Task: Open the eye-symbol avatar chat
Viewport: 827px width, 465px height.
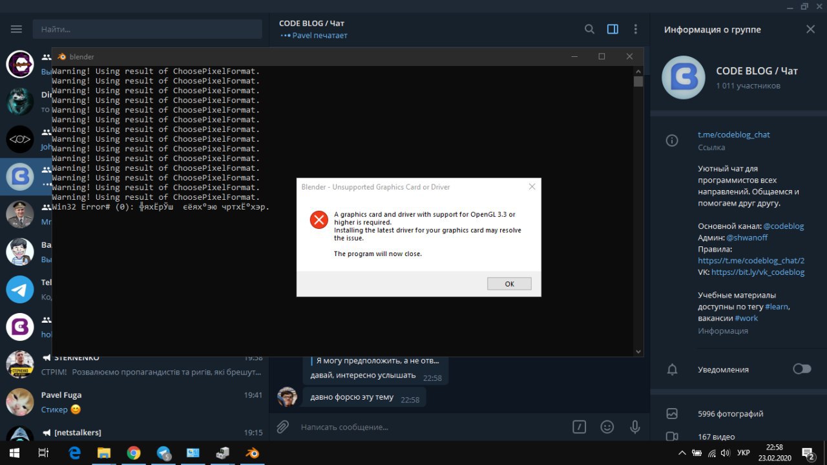Action: point(20,139)
